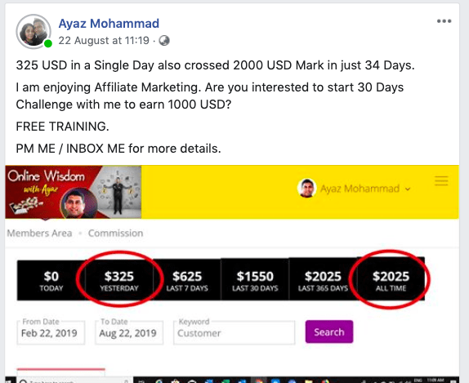Open the From Date picker field

[51, 332]
